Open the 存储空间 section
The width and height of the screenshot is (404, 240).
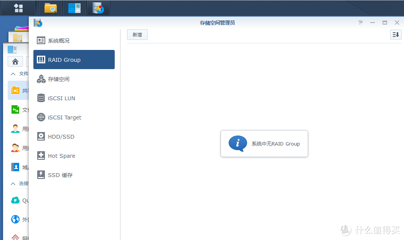coord(74,79)
